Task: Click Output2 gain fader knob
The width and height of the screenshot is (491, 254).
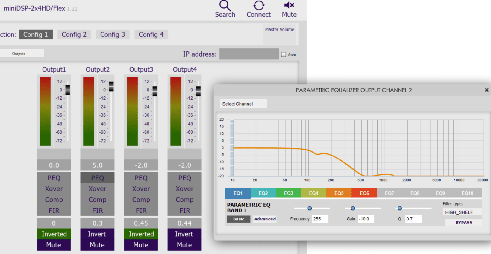Action: pos(111,86)
